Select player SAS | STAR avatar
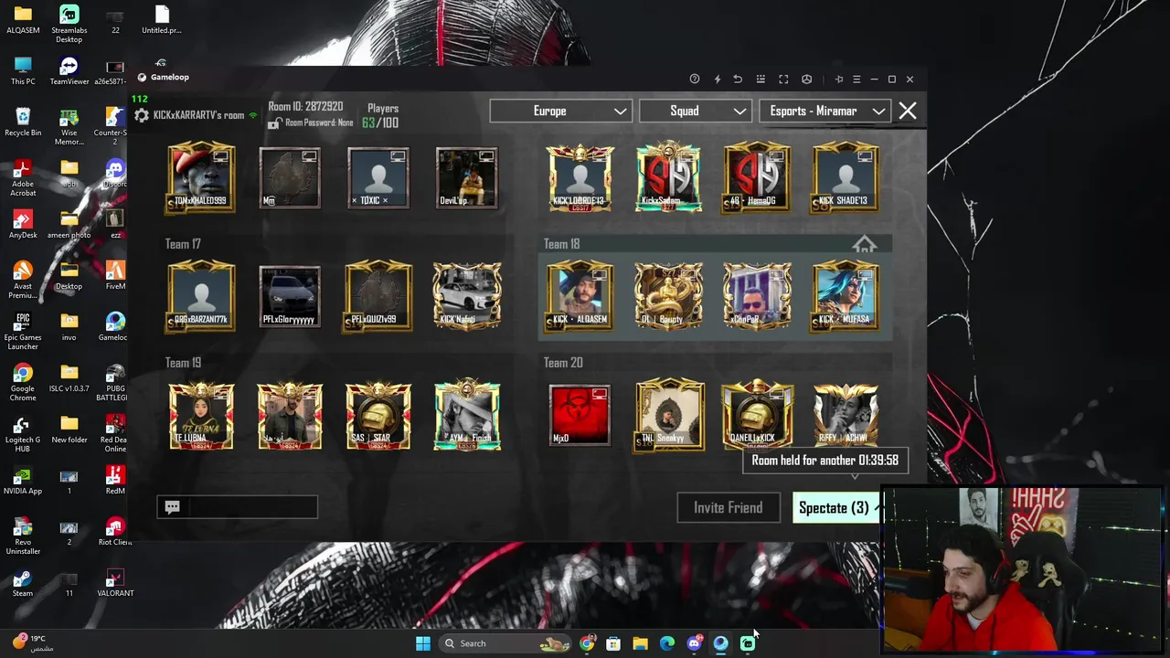The image size is (1170, 658). [378, 415]
